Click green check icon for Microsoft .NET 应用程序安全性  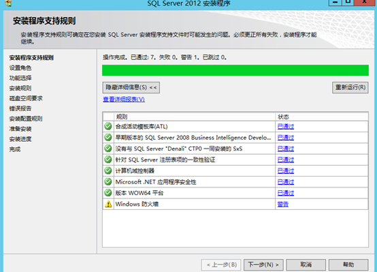(108, 181)
